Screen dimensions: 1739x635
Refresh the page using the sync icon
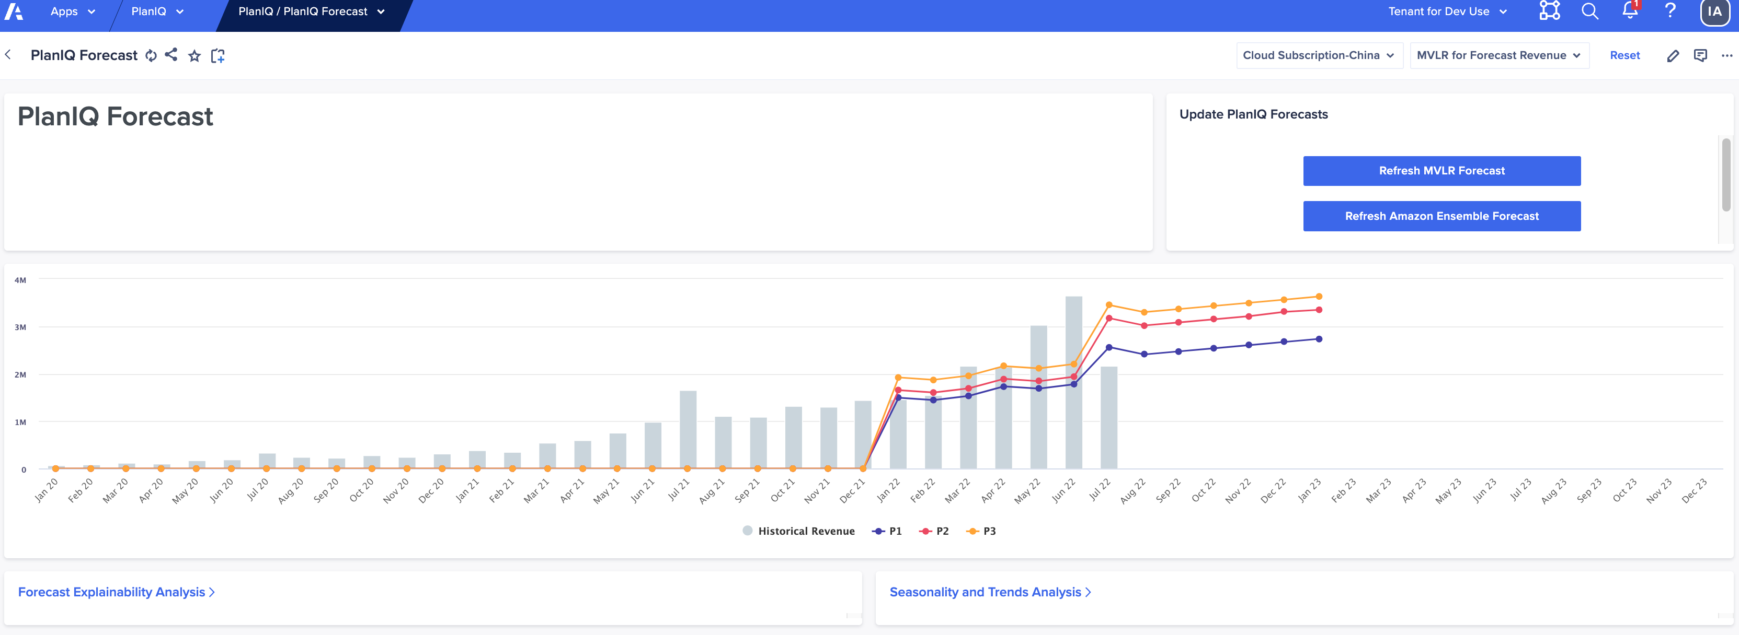151,55
